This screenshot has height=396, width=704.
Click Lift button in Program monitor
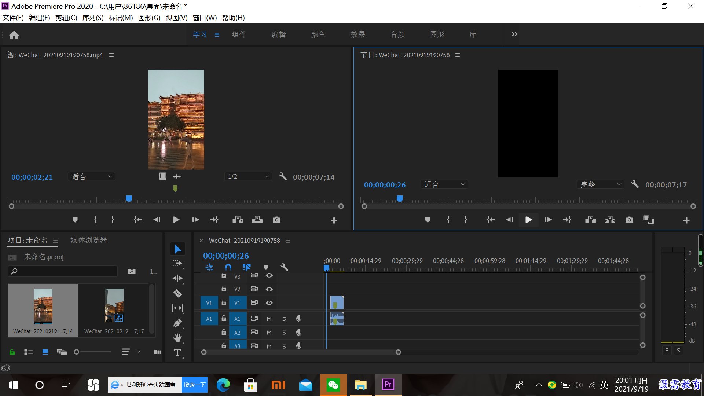coord(590,220)
